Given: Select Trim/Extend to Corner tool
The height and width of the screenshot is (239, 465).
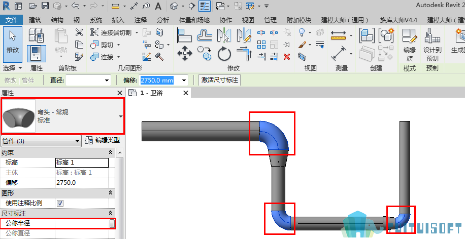Looking at the screenshot, I should [244, 53].
